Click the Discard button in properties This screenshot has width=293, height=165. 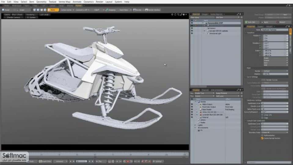284,22
